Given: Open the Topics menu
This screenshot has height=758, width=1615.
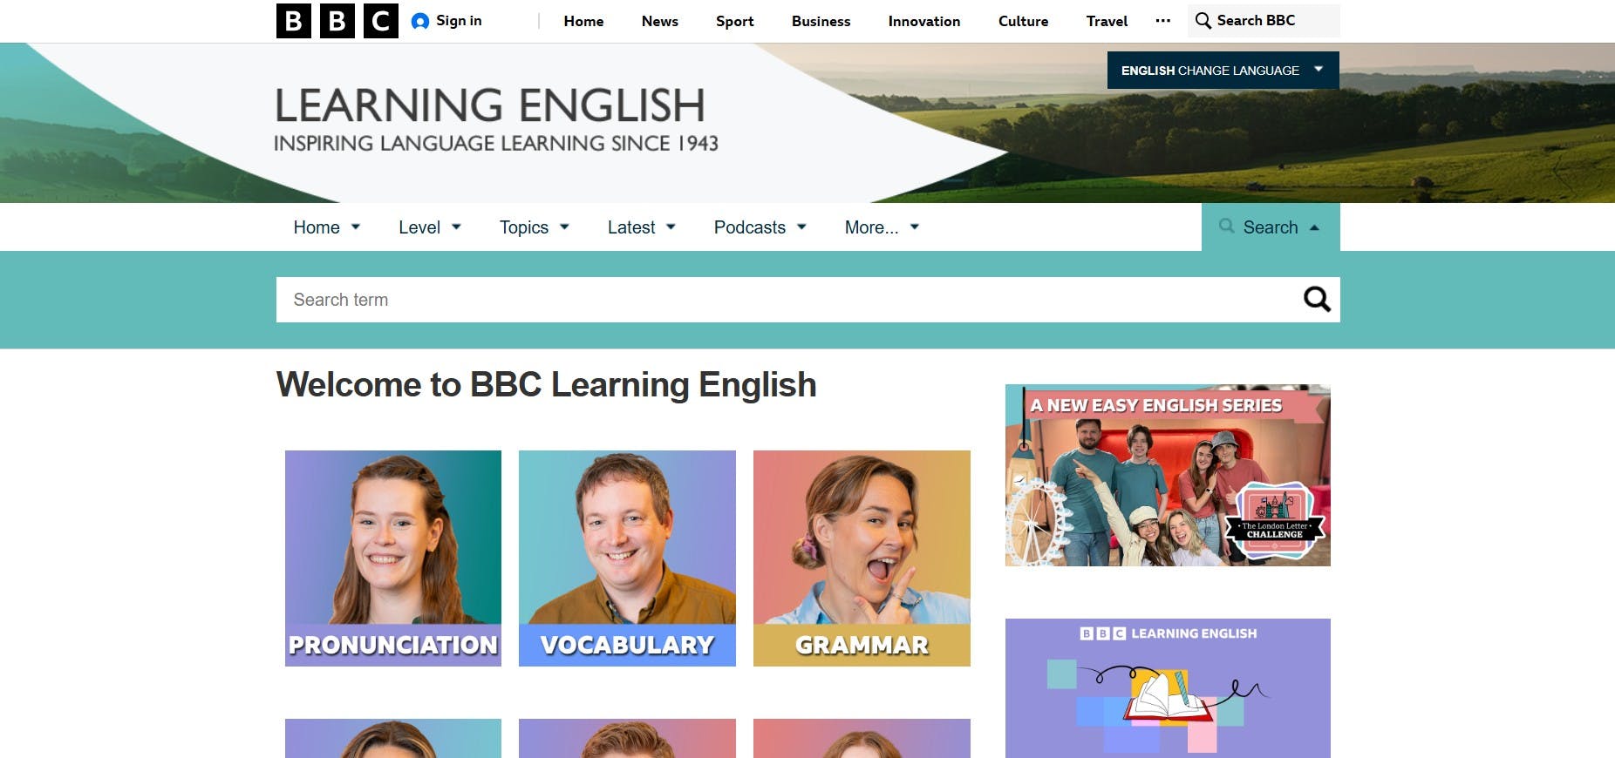Looking at the screenshot, I should pos(524,227).
